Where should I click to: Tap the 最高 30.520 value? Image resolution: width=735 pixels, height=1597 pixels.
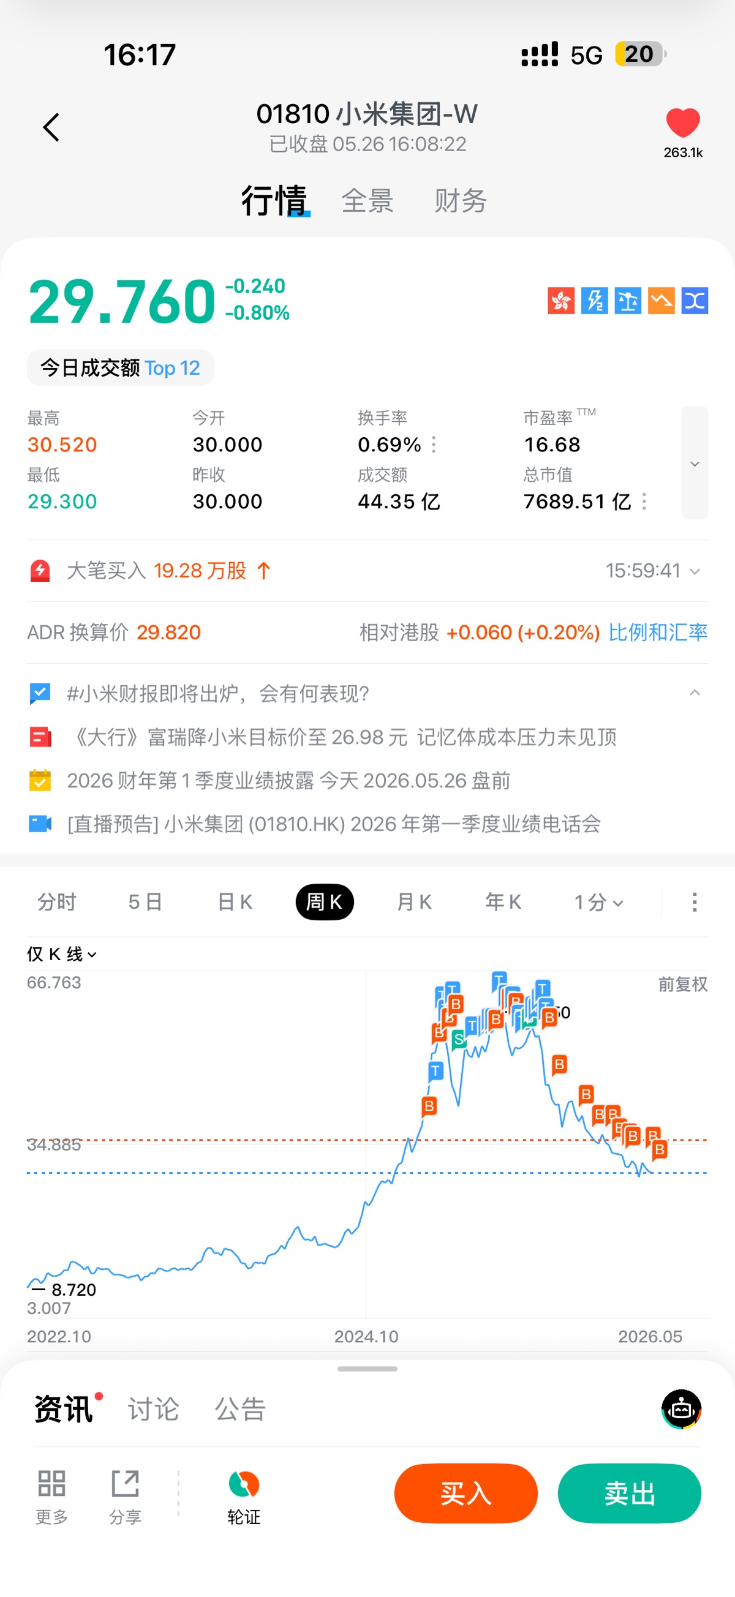point(62,445)
